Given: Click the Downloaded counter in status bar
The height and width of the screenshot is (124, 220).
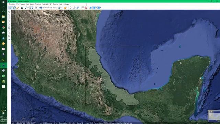Looking at the screenshot, I should (67, 123).
